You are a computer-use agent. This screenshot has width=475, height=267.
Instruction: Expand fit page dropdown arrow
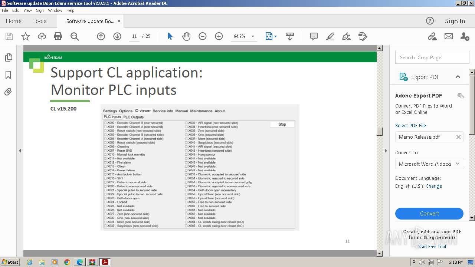click(x=275, y=36)
